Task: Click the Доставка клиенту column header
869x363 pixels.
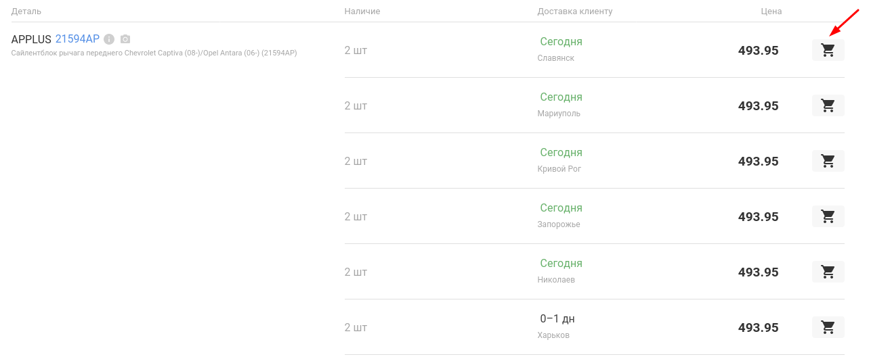Action: (x=575, y=11)
